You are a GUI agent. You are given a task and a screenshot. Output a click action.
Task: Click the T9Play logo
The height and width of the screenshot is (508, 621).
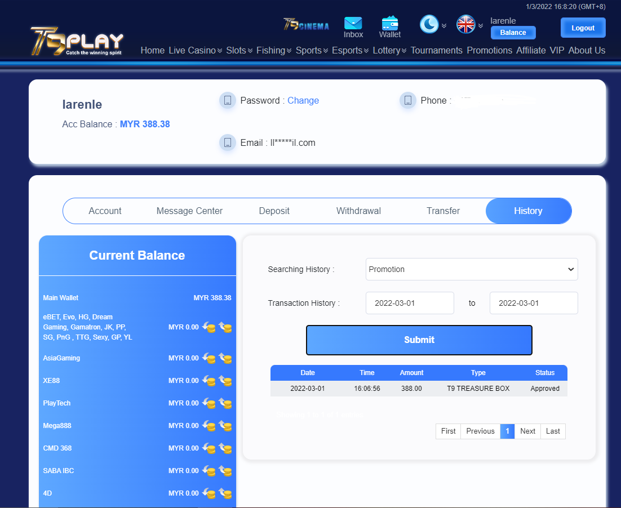[x=77, y=42]
